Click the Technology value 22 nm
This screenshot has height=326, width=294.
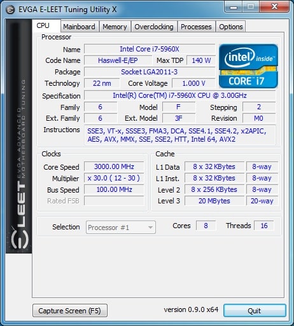click(x=102, y=83)
